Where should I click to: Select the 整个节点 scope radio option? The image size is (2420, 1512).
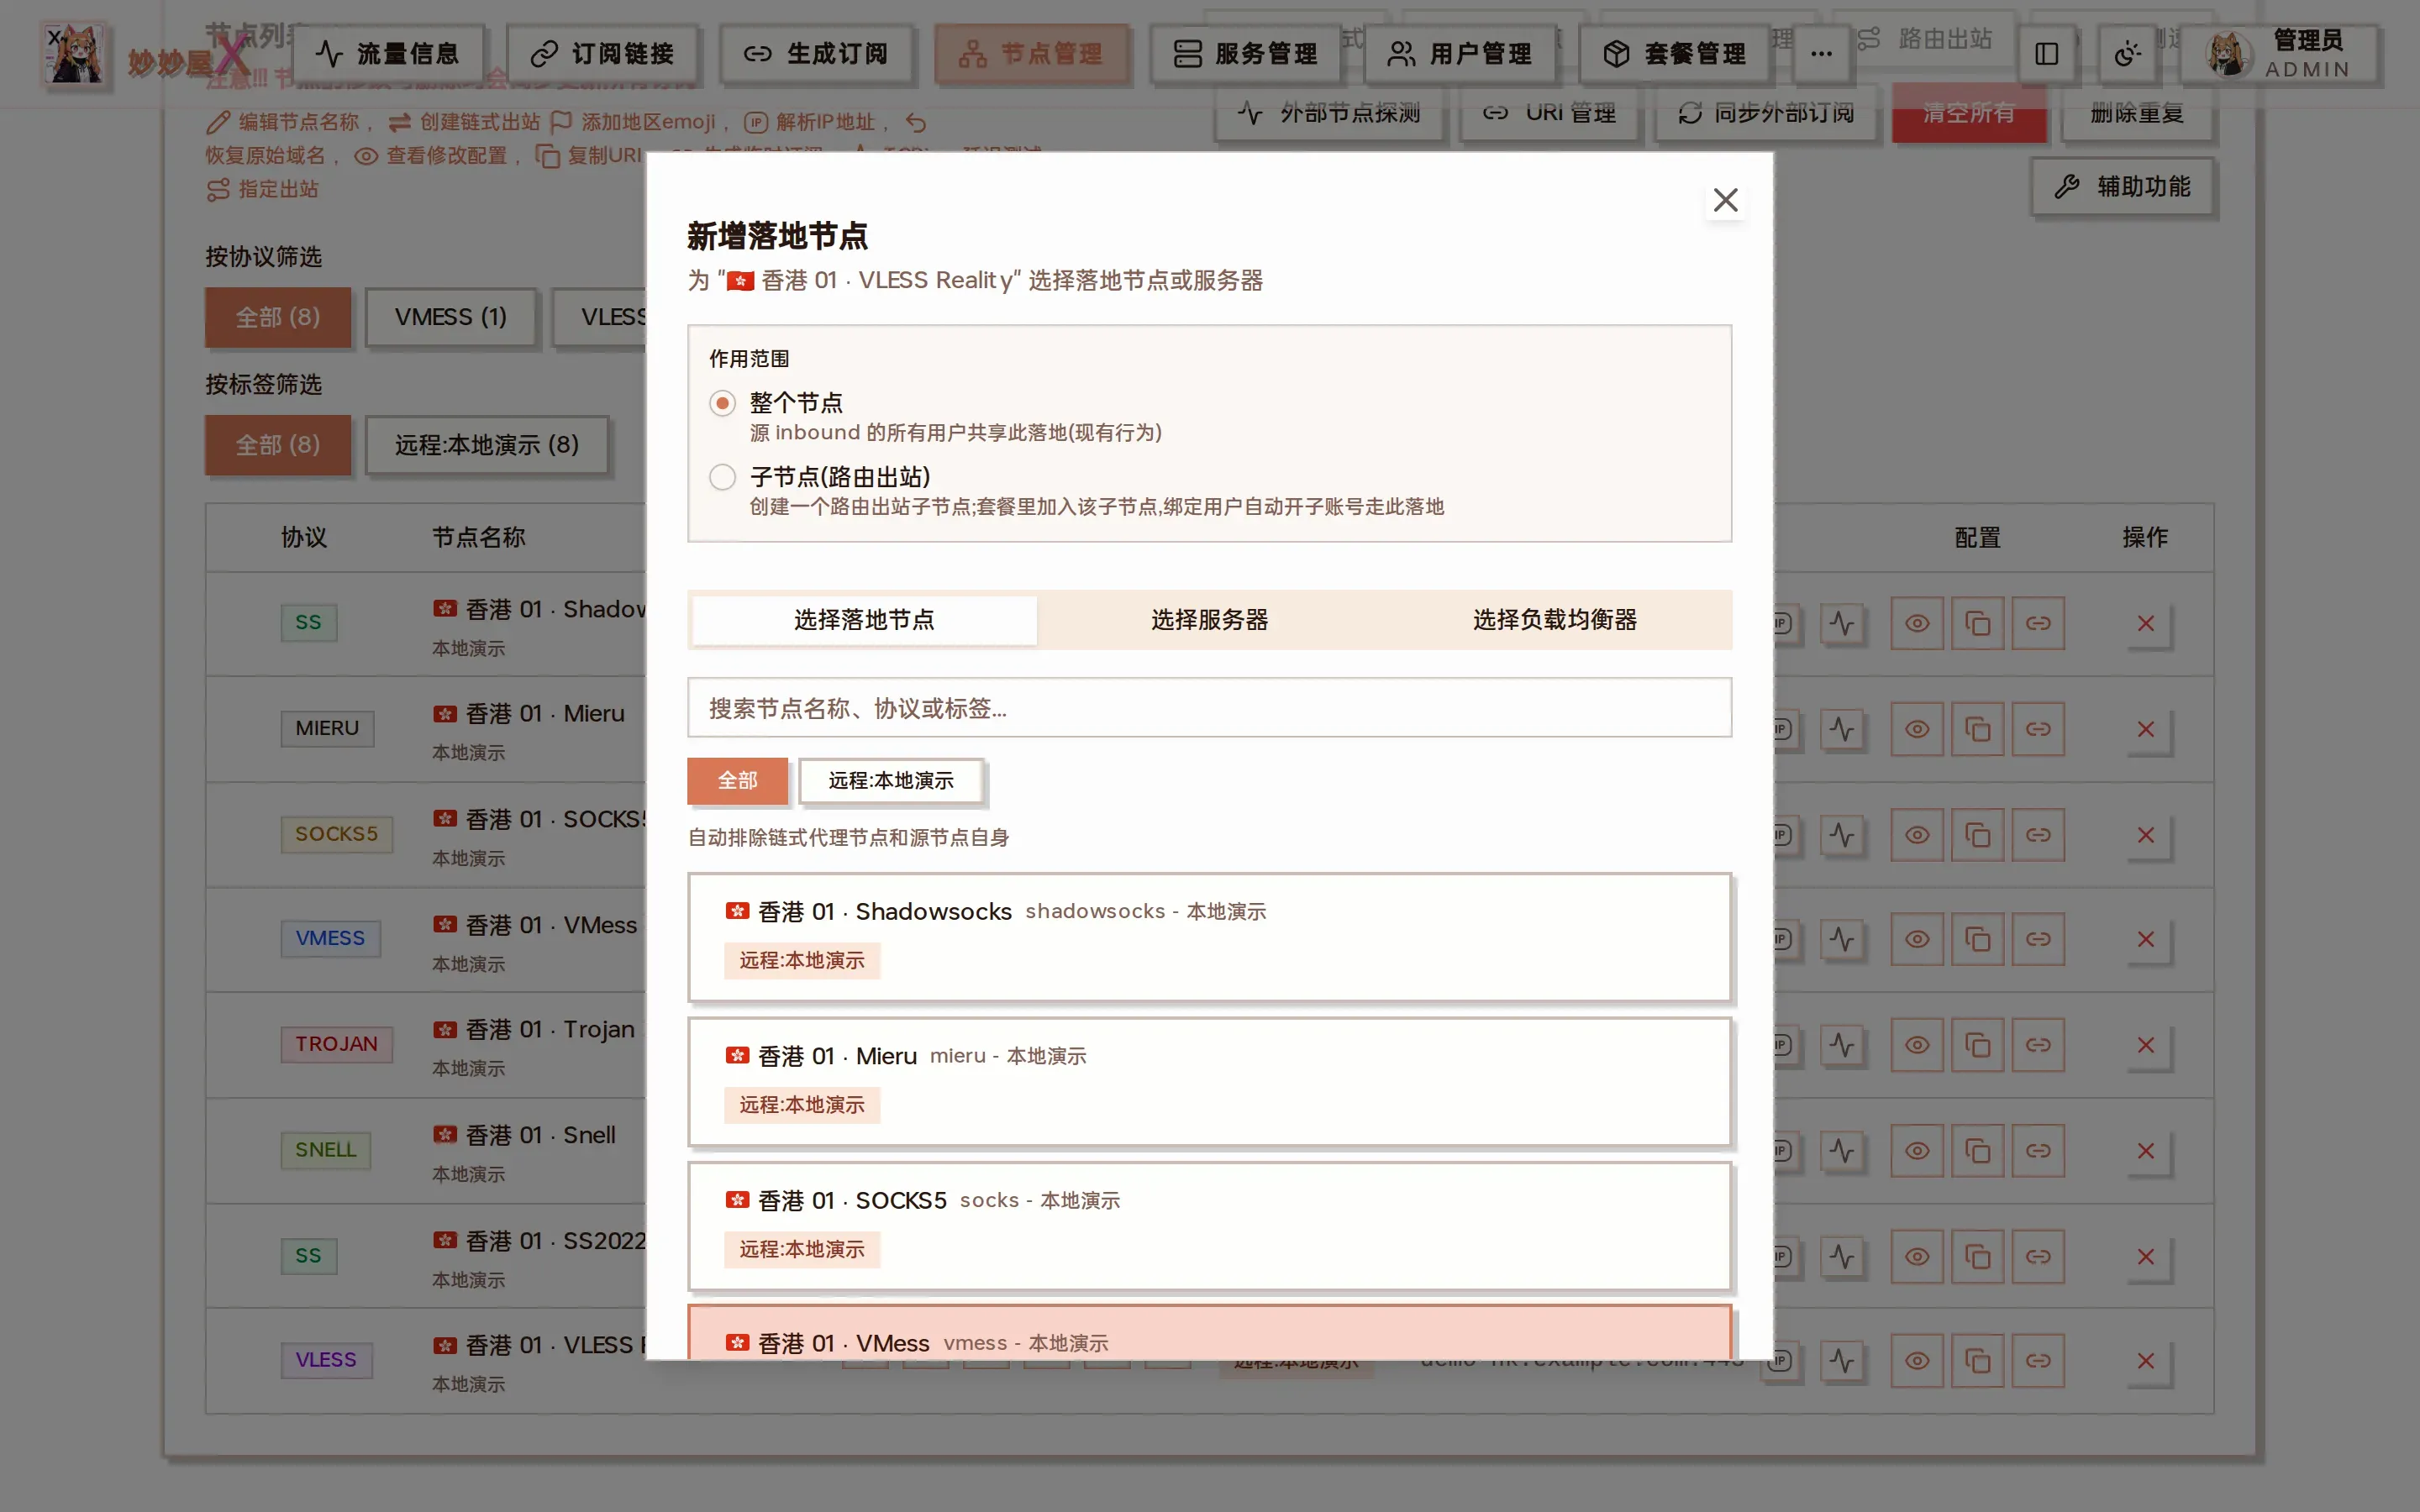coord(722,403)
